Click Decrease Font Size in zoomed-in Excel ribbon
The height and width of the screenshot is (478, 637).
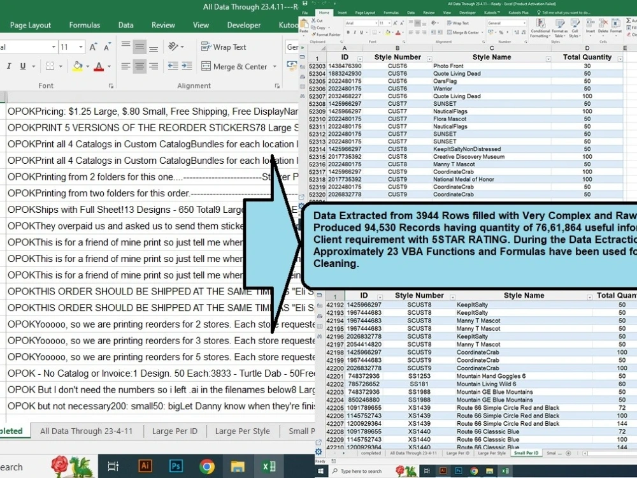point(107,47)
